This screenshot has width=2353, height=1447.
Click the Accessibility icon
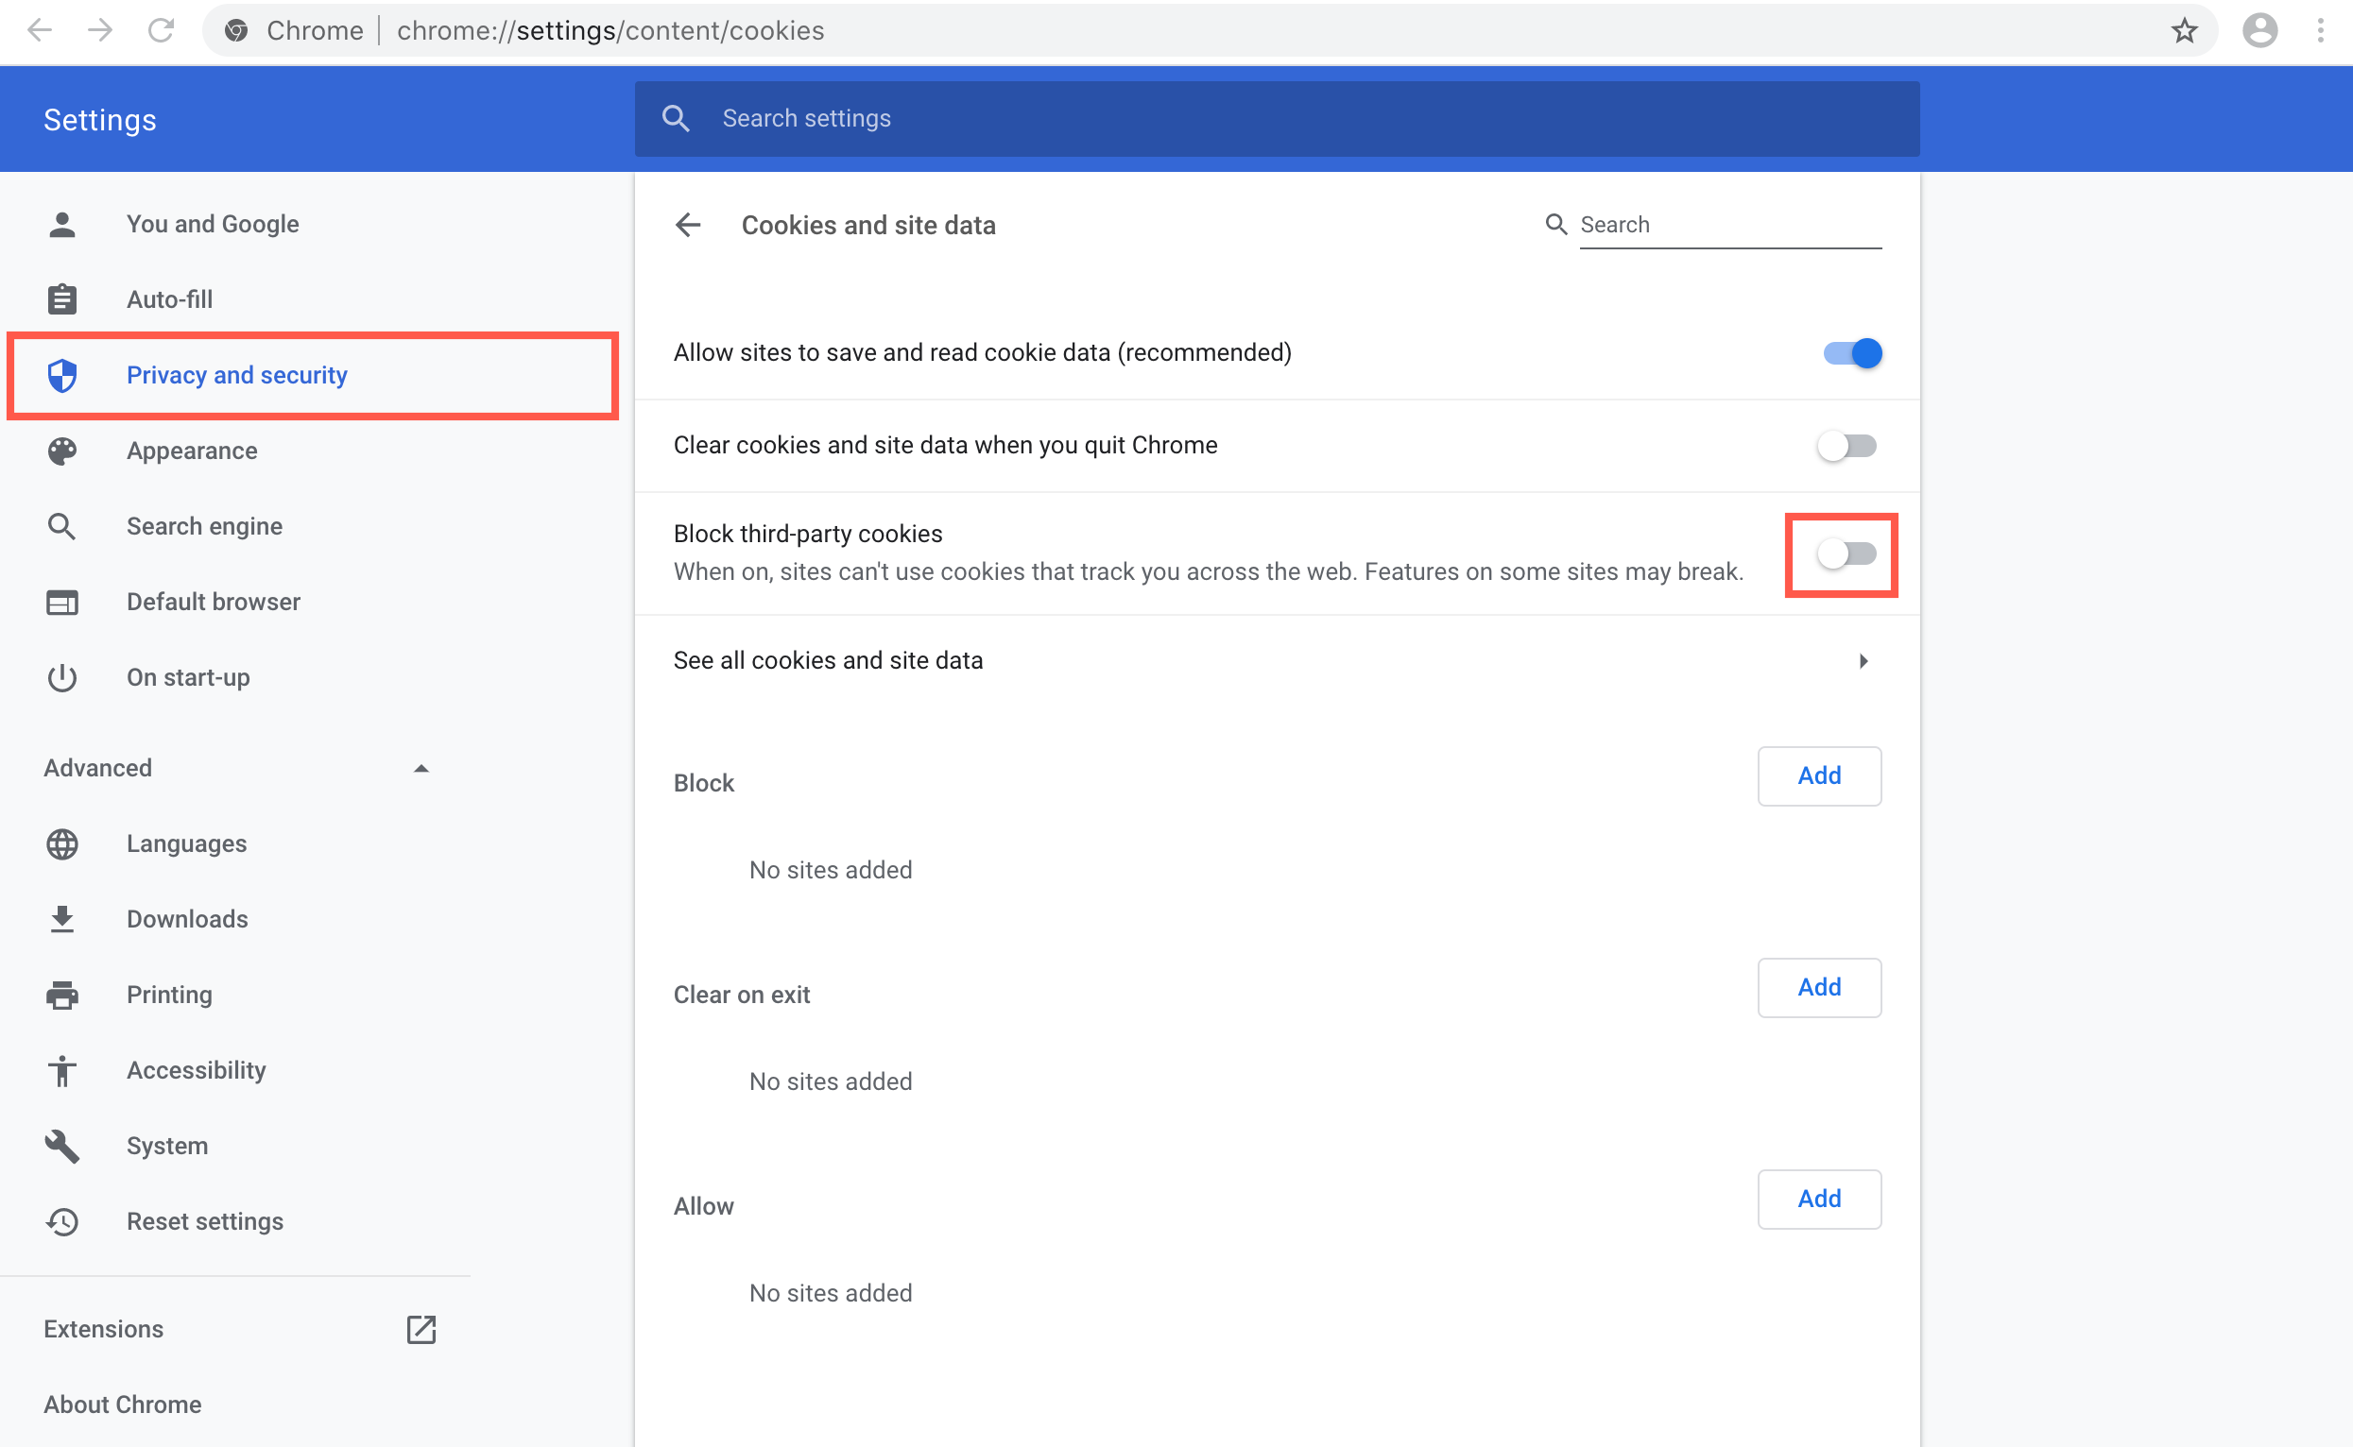(61, 1070)
